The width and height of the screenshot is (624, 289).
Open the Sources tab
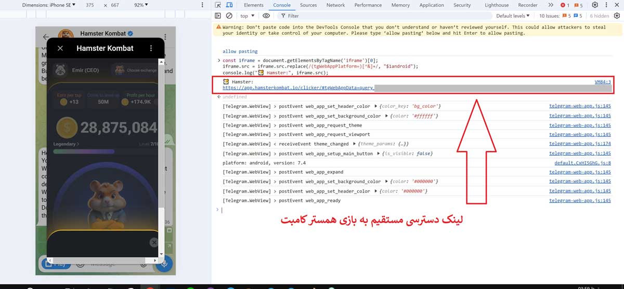click(x=308, y=5)
